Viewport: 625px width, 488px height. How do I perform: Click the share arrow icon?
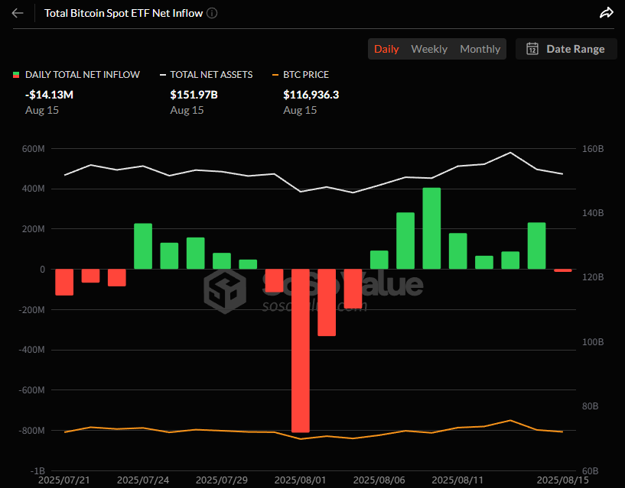tap(606, 13)
